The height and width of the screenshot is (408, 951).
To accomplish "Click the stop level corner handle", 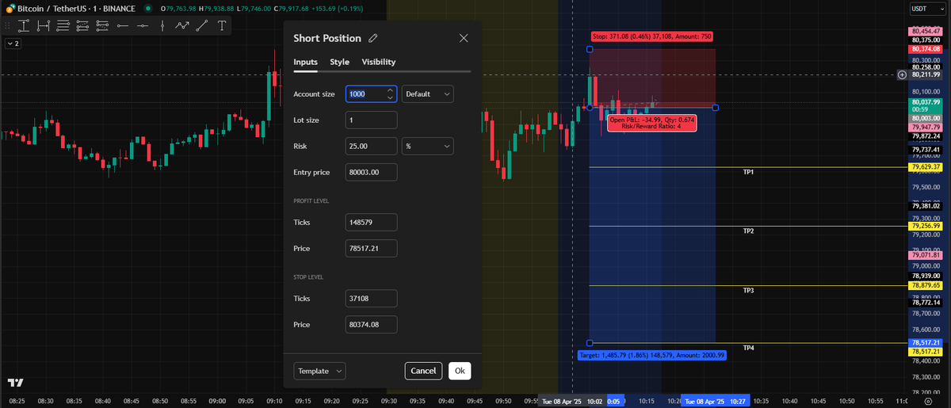I will tap(590, 49).
